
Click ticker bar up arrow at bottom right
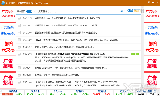[159, 91]
